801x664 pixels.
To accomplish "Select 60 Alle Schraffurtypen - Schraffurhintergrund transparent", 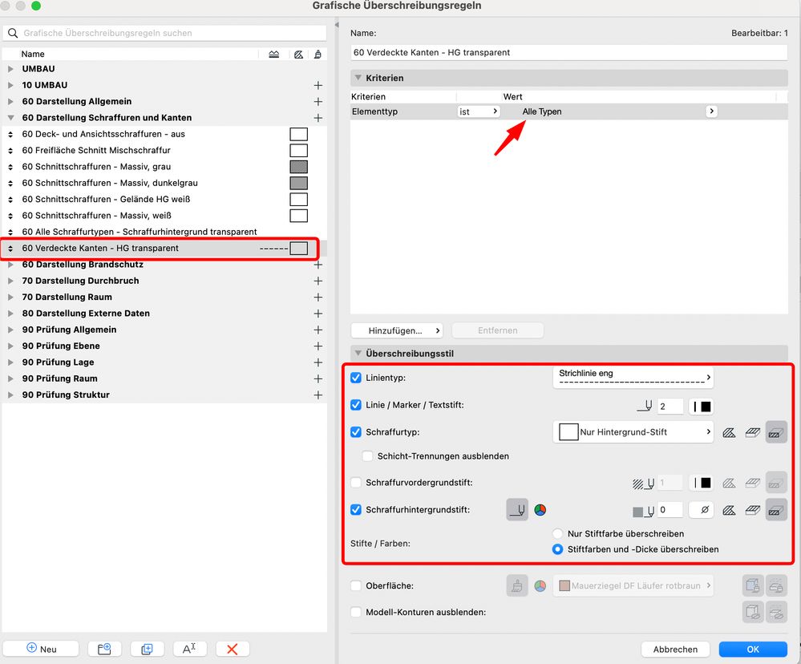I will tap(164, 232).
